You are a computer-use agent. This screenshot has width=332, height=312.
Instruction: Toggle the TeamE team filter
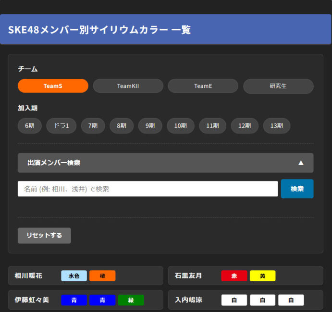pyautogui.click(x=203, y=86)
